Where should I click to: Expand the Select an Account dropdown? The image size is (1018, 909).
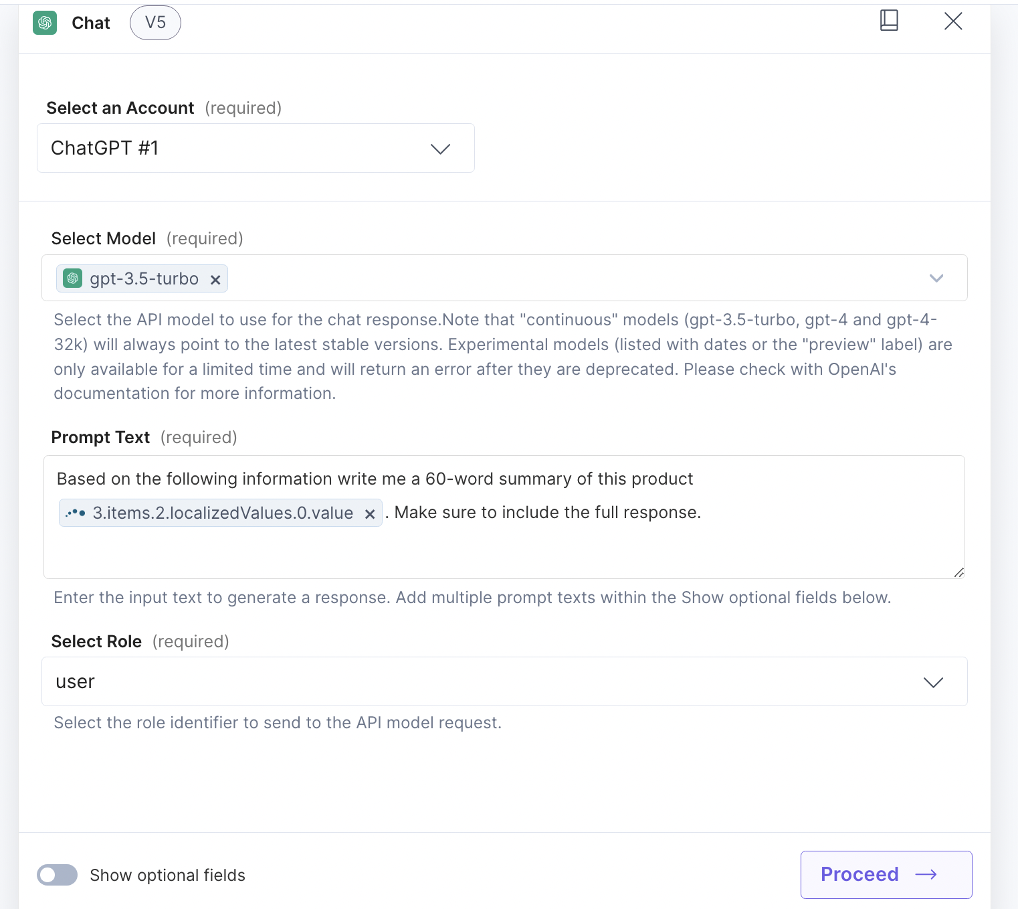coord(256,148)
